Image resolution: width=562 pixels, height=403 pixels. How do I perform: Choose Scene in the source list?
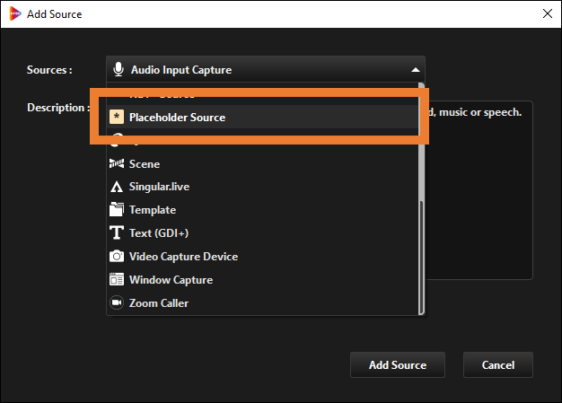coord(263,163)
